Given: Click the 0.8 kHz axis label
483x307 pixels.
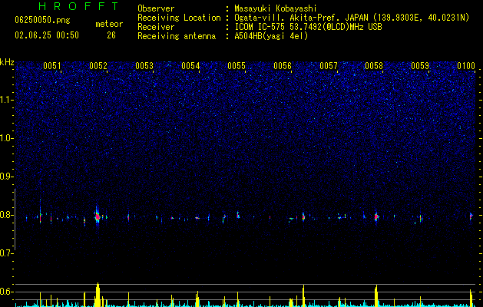Looking at the screenshot, I should 7,215.
